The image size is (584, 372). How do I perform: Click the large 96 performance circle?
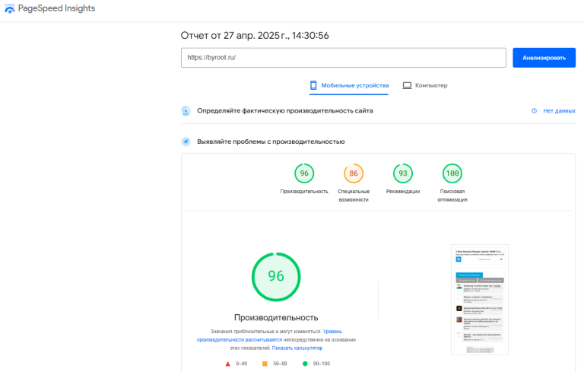(x=276, y=277)
